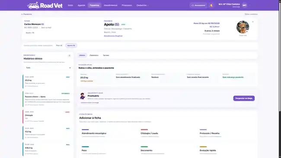Click the SC 0,74 m² body surface text

[x=214, y=27]
